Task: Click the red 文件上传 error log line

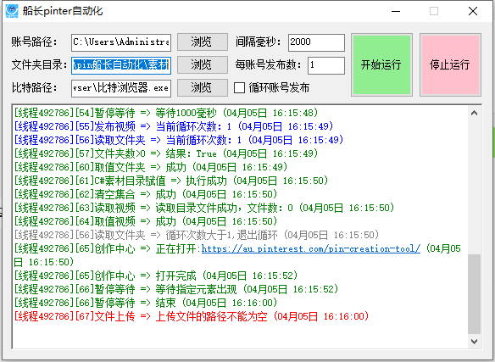Action: [192, 316]
